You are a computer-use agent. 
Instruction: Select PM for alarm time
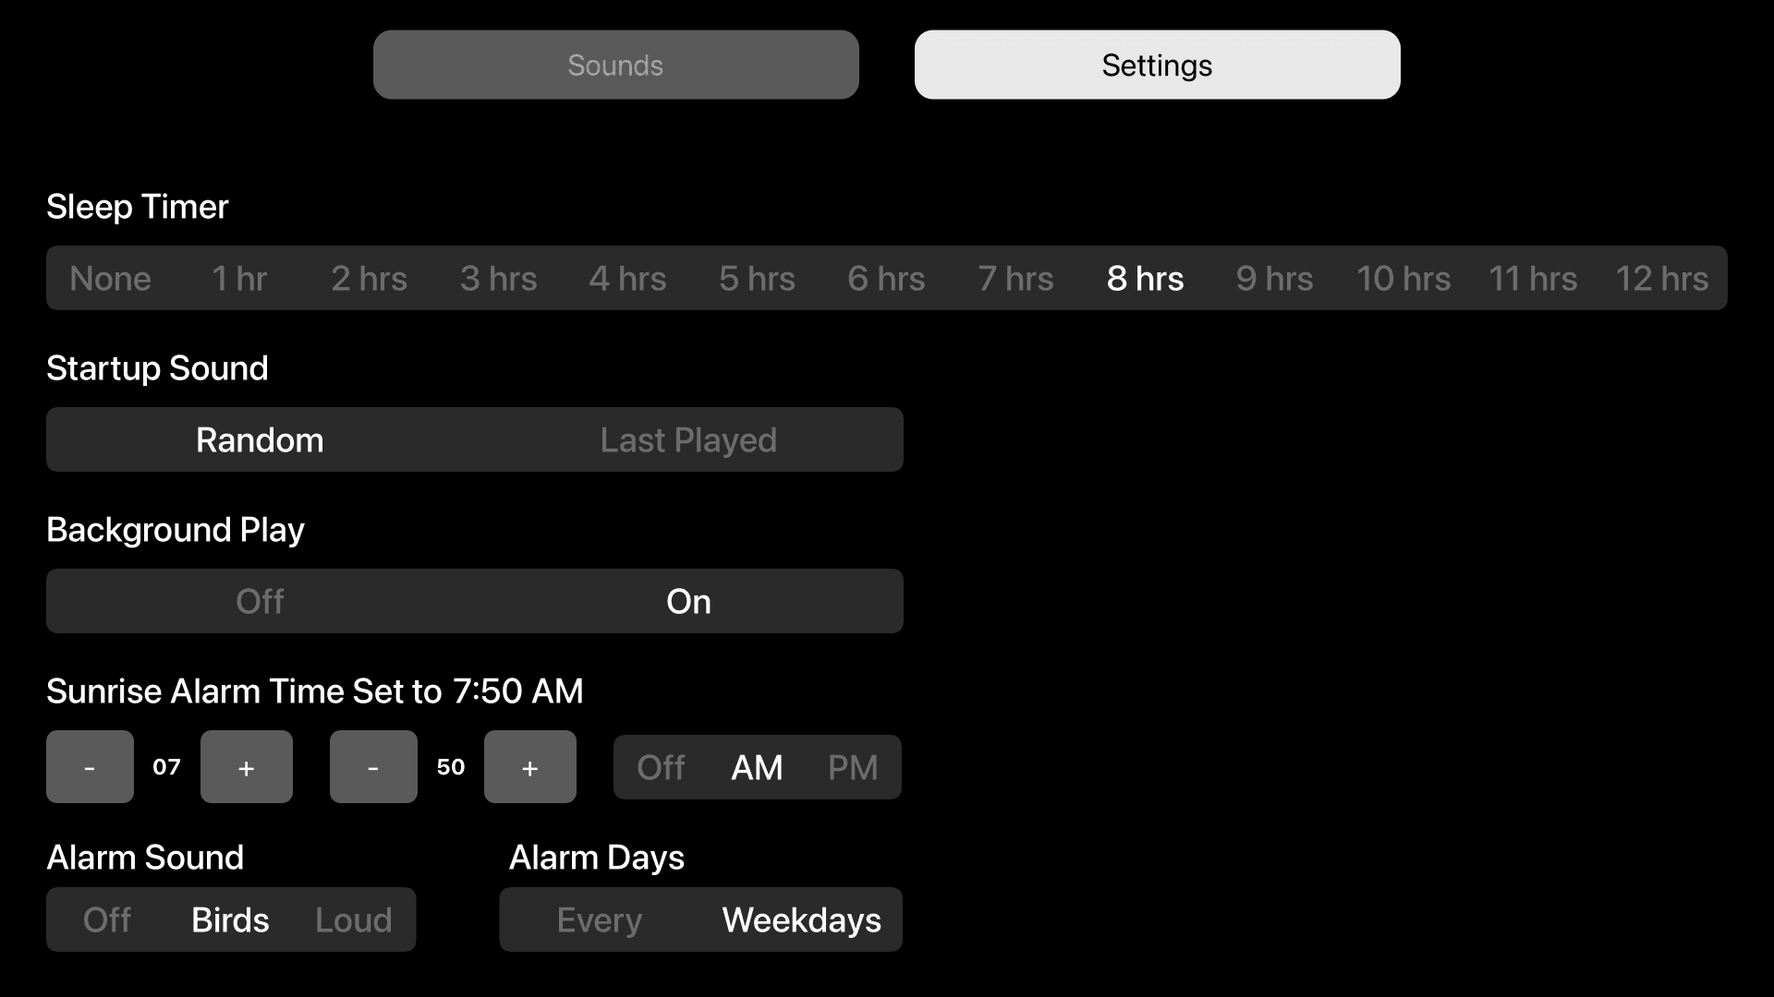click(853, 767)
